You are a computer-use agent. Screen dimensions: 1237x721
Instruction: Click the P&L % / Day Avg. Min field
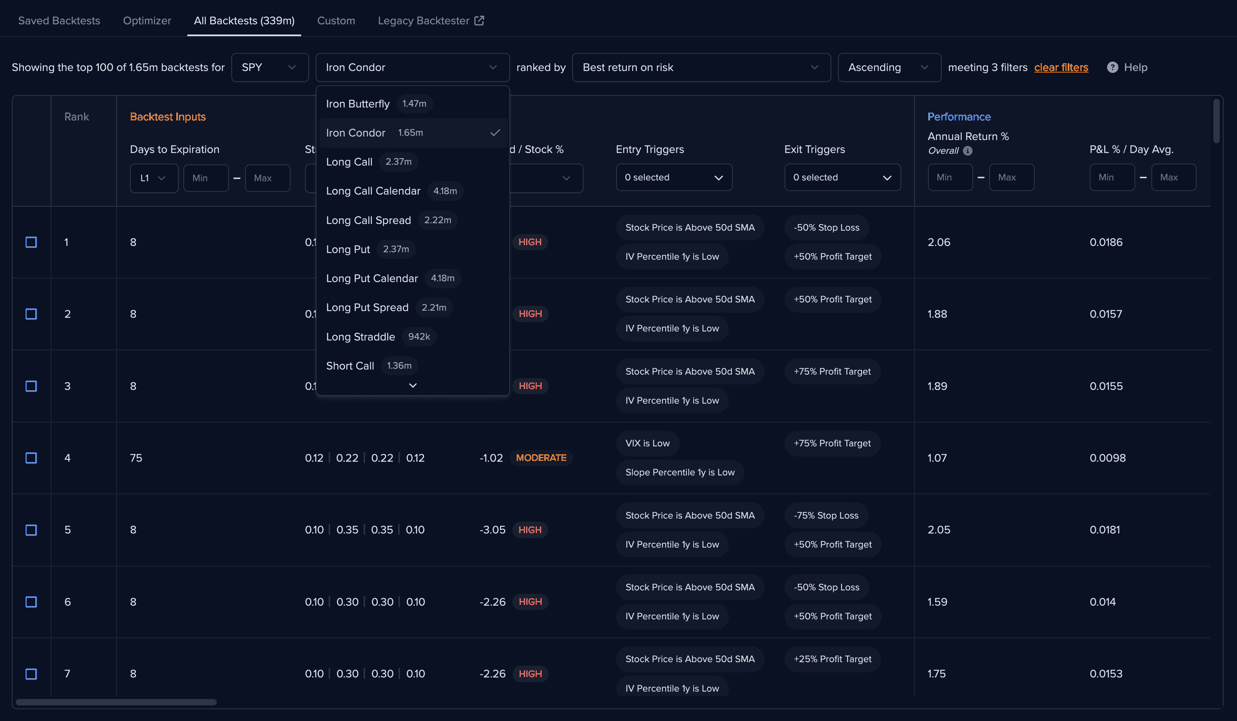[x=1112, y=178]
